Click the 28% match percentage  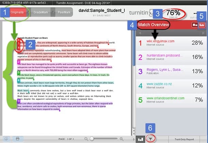[197, 43]
